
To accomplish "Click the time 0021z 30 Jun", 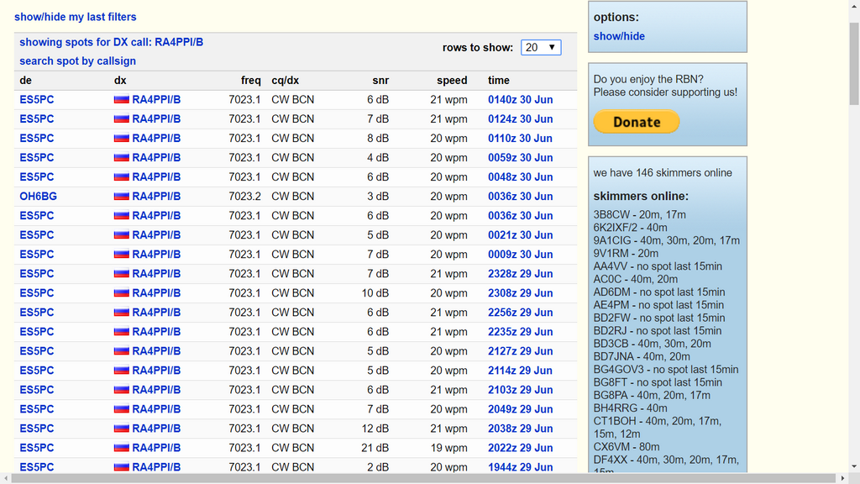I will pos(521,235).
